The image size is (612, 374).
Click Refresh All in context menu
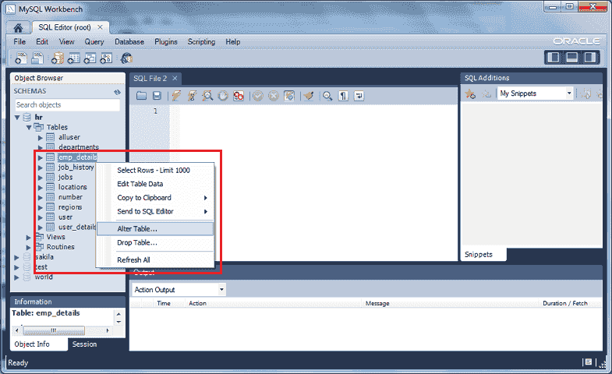coord(155,259)
